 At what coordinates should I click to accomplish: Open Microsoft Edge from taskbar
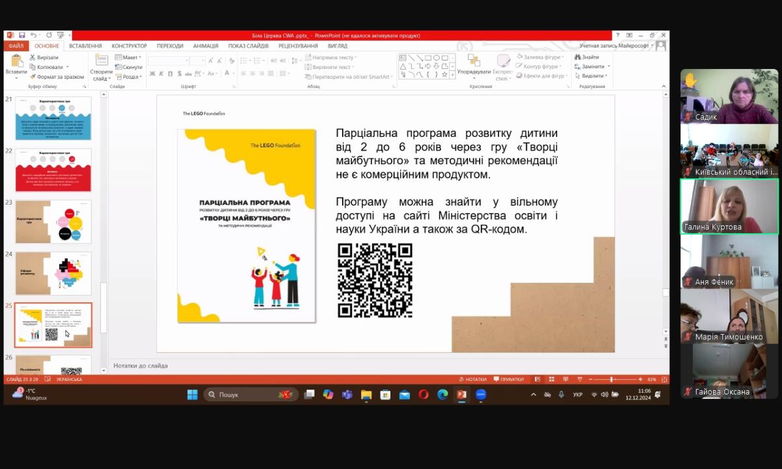click(442, 394)
